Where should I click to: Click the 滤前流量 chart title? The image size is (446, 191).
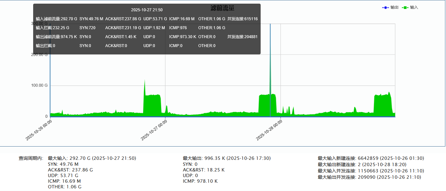(x=223, y=8)
